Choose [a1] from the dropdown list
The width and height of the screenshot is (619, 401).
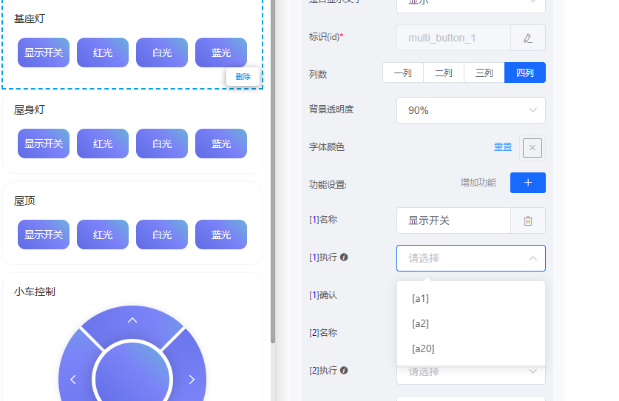471,298
